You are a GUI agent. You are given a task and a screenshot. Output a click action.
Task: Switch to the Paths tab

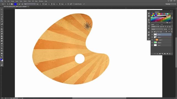click(162, 24)
